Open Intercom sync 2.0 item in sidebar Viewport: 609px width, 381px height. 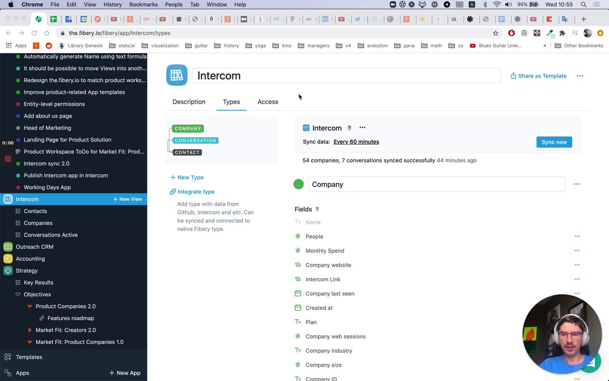point(47,163)
